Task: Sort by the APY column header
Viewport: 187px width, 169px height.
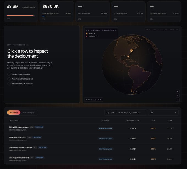Action: coord(153,120)
